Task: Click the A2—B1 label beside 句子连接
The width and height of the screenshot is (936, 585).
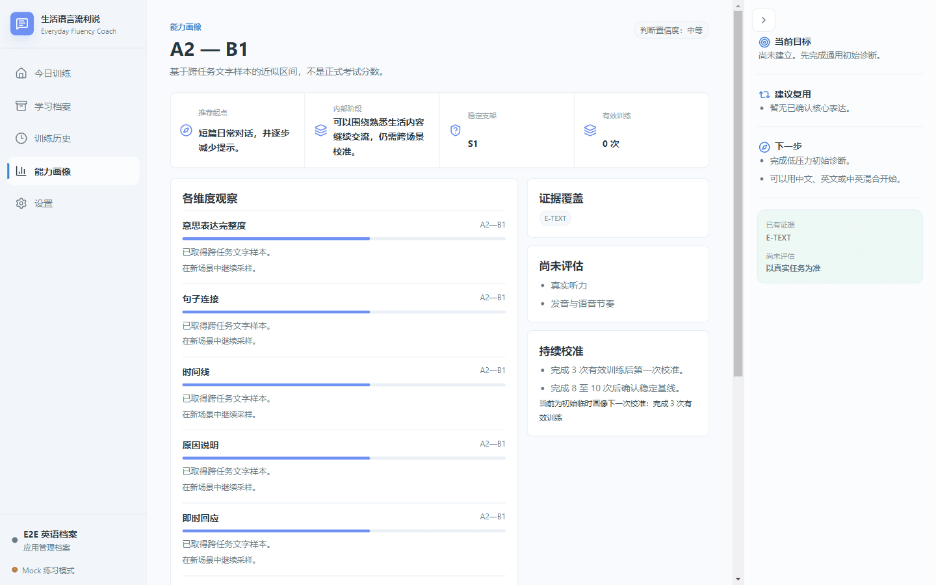Action: [x=493, y=298]
